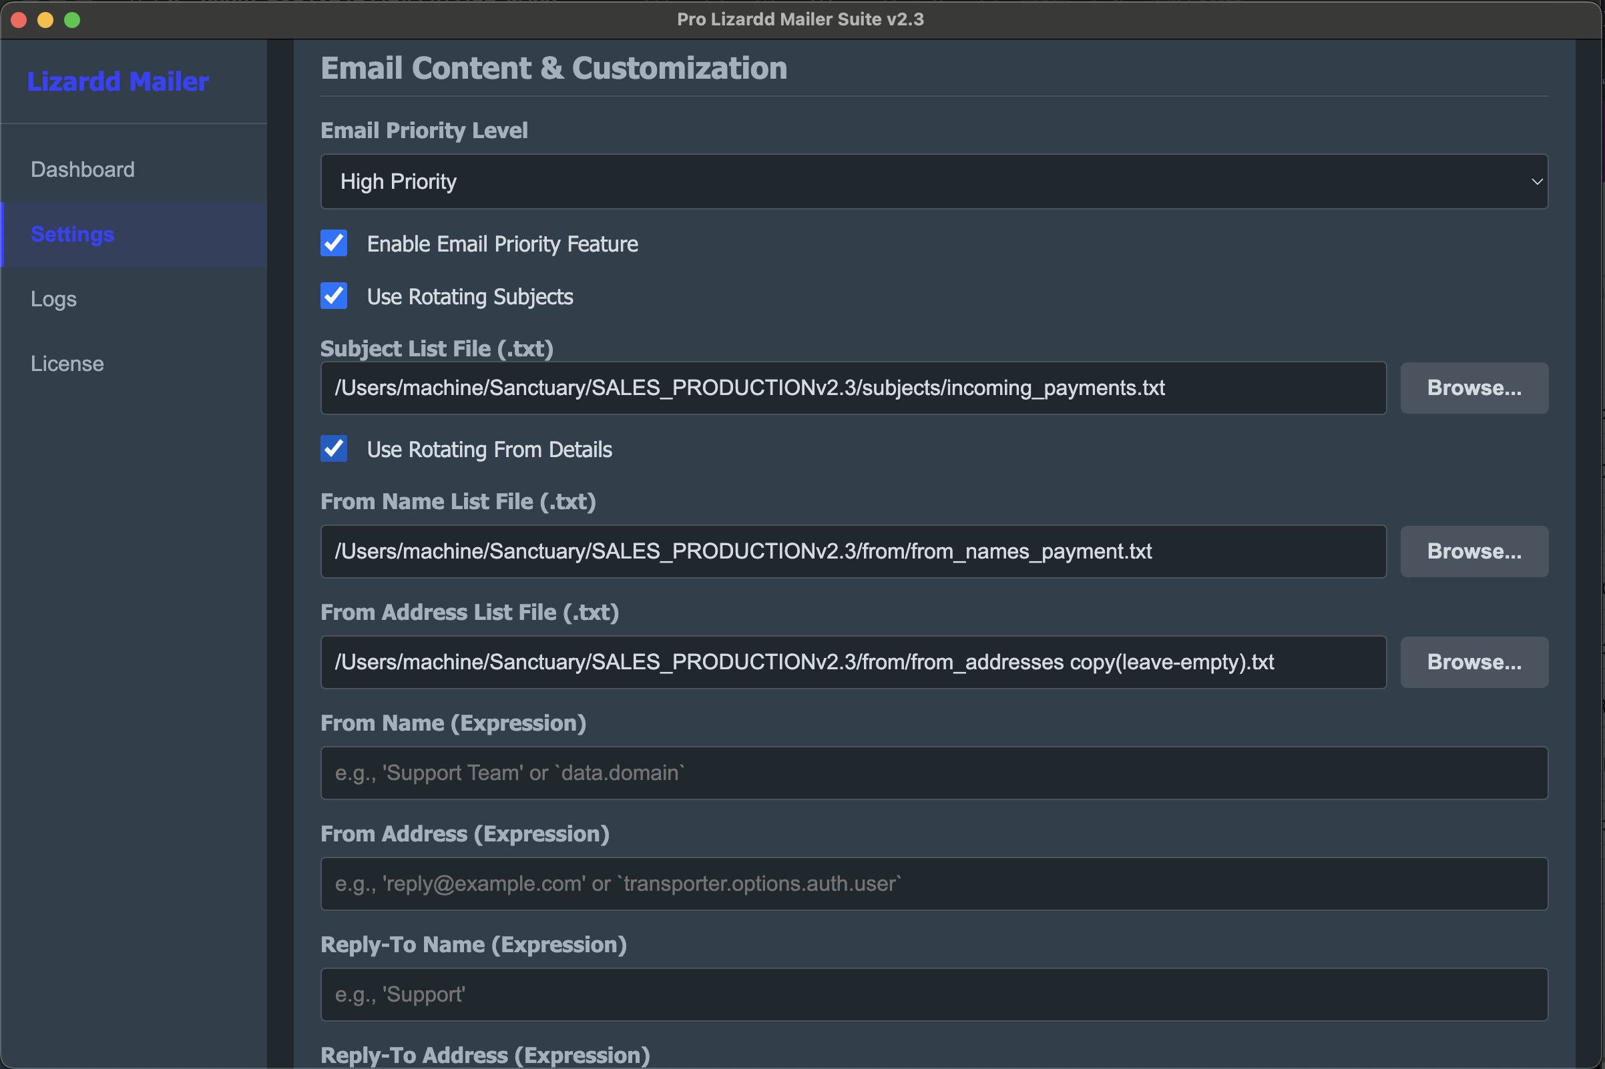The image size is (1605, 1069).
Task: Expand priority options via the chevron arrow
Action: coord(1537,182)
